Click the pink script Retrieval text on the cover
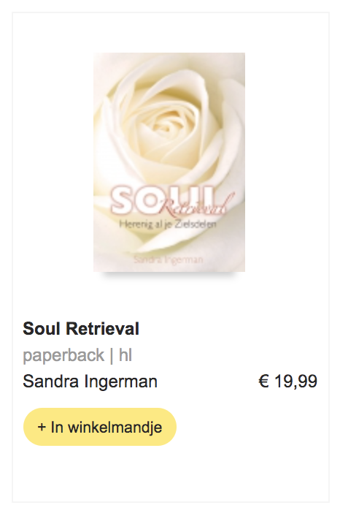The height and width of the screenshot is (516, 340). [197, 205]
